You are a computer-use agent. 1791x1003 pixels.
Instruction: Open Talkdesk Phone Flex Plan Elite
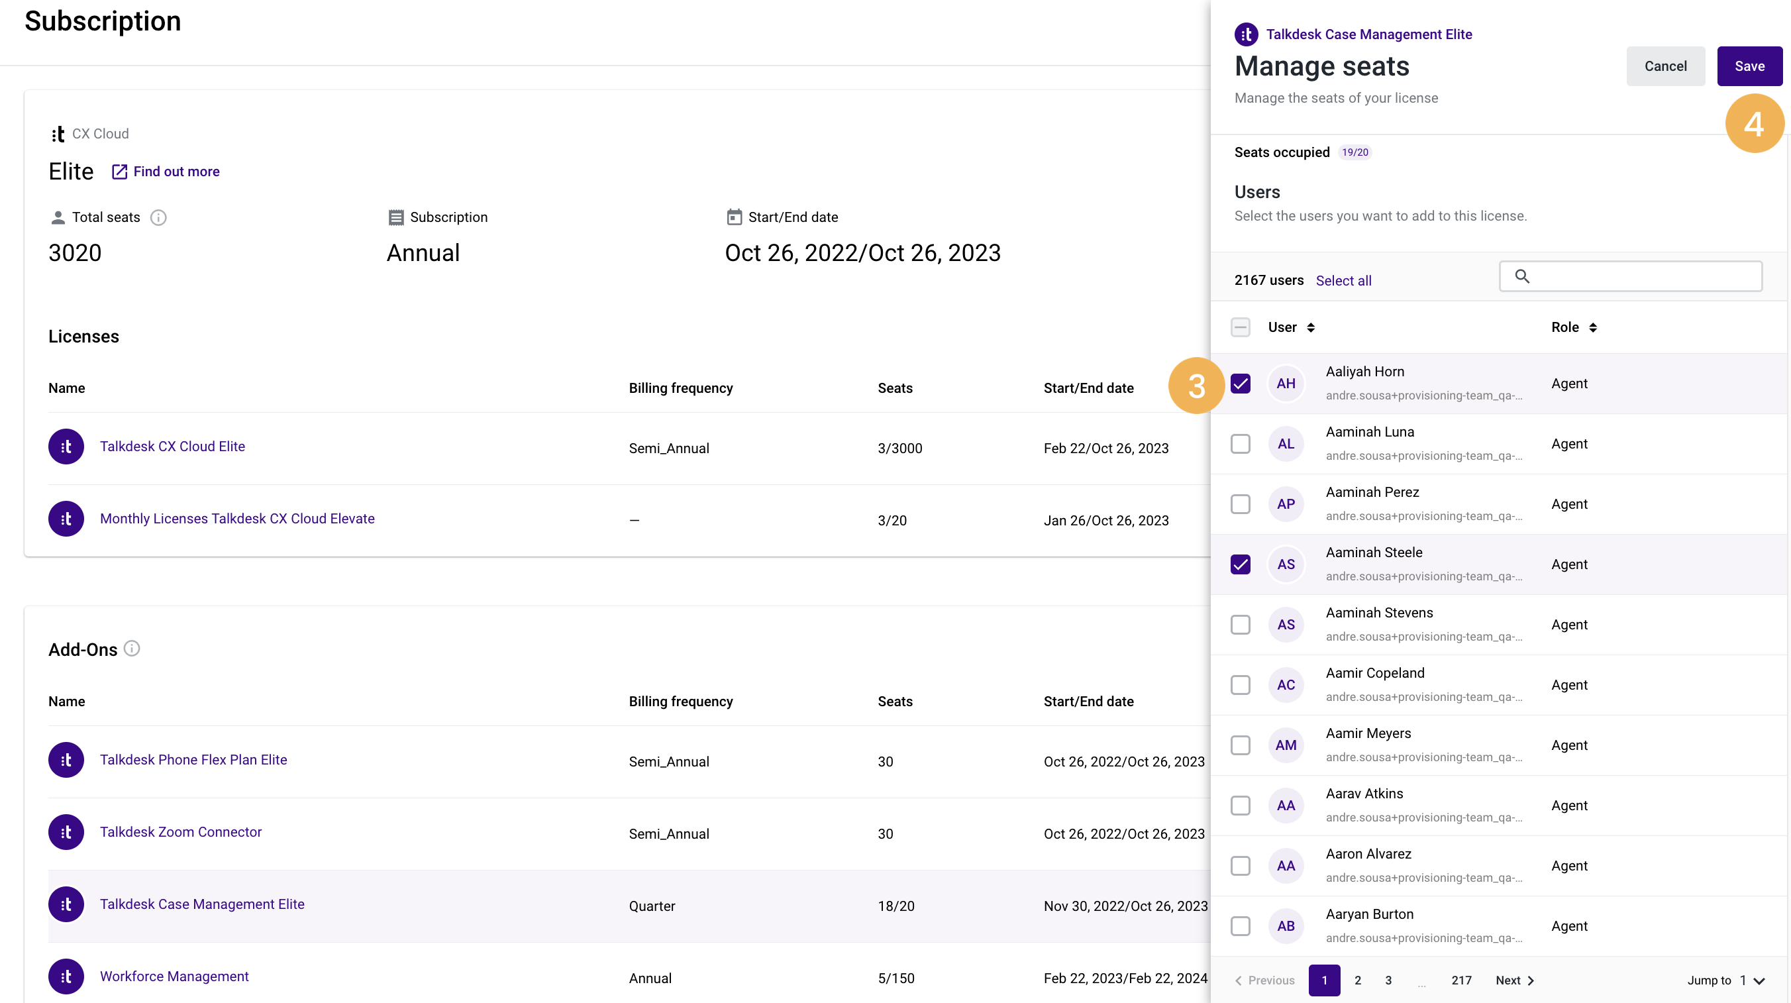(x=193, y=761)
